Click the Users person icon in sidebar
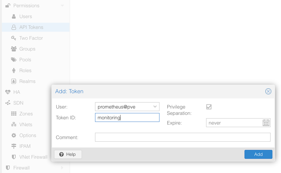 pyautogui.click(x=14, y=16)
